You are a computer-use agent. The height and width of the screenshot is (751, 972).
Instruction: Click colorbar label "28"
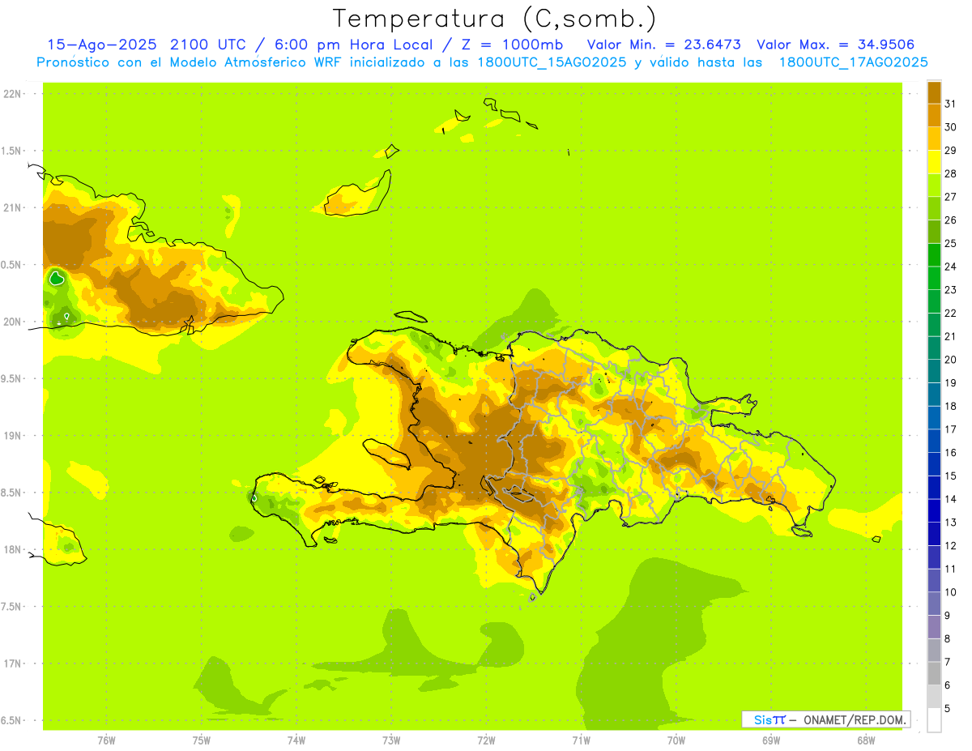(950, 173)
